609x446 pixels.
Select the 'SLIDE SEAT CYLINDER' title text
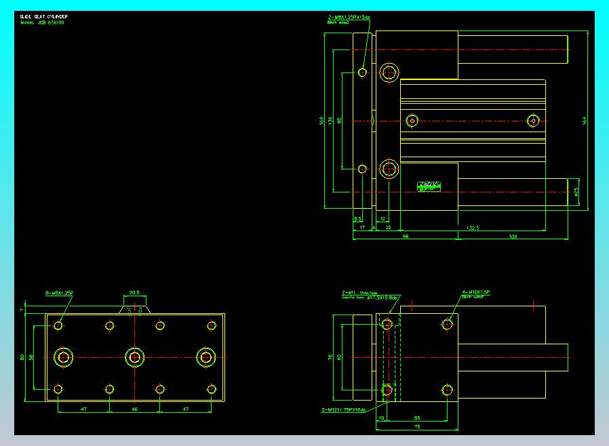point(44,17)
